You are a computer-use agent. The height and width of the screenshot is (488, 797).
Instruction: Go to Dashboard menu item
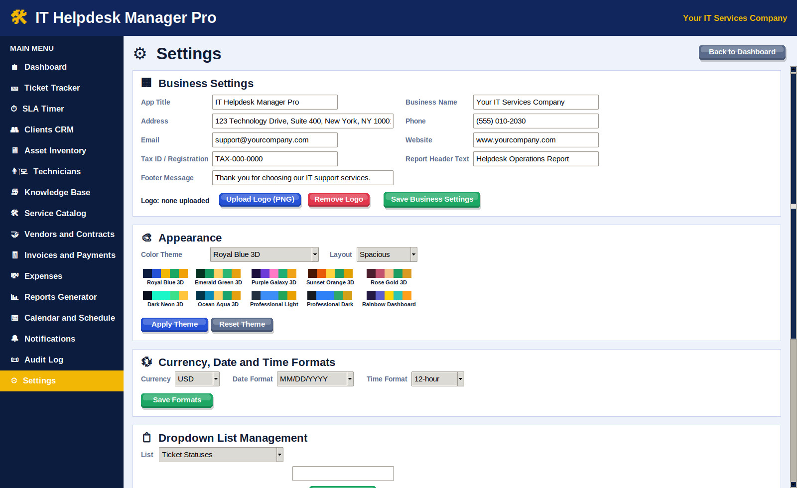(62, 67)
